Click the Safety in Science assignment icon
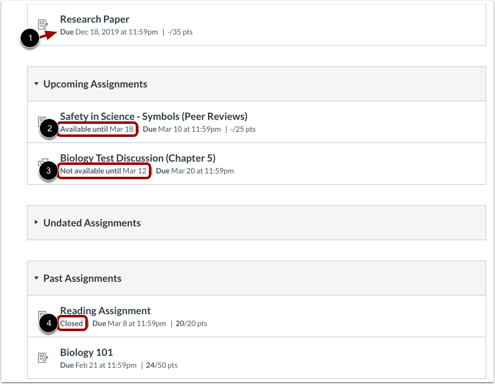Viewport: 495px width, 384px height. click(x=42, y=120)
